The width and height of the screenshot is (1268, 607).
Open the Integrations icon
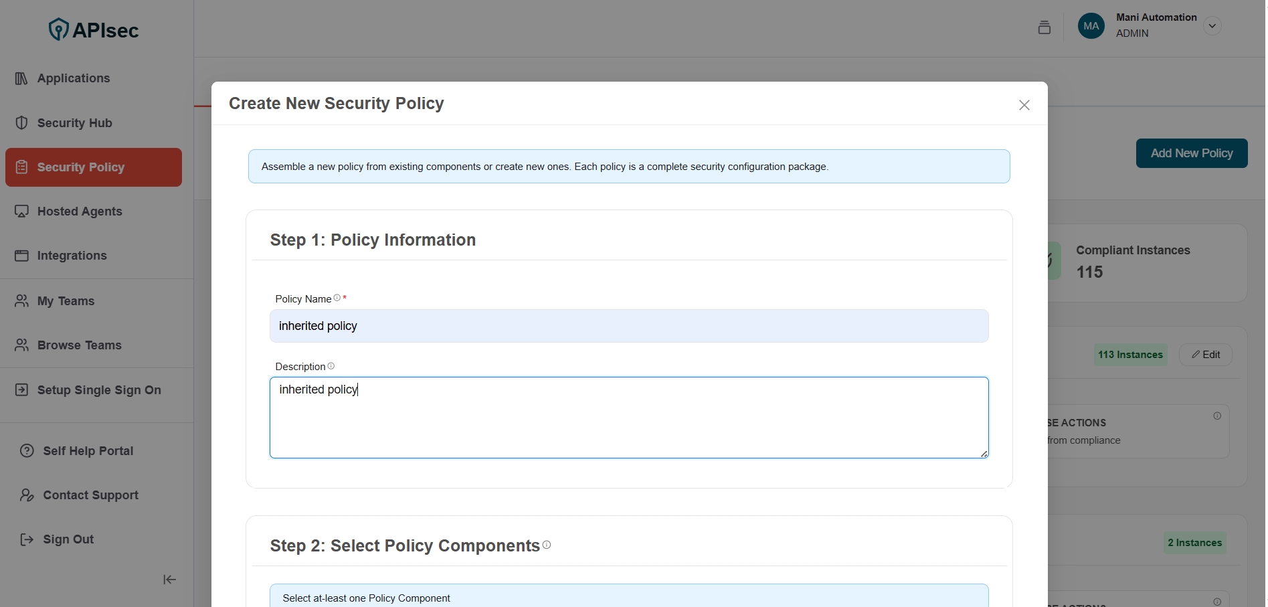point(21,255)
